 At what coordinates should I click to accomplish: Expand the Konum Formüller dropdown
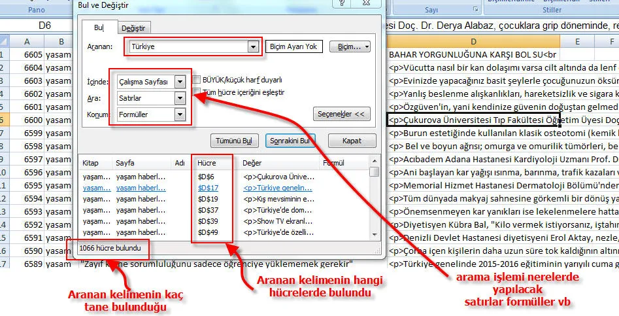point(180,114)
